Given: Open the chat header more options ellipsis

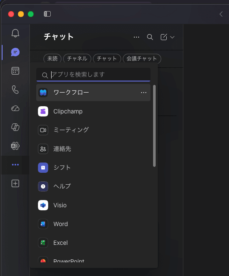Looking at the screenshot, I should pyautogui.click(x=136, y=37).
